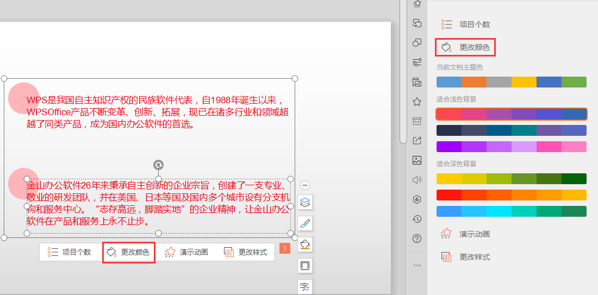Open the picture icon in the side strip
This screenshot has width=598, height=295.
point(417,160)
